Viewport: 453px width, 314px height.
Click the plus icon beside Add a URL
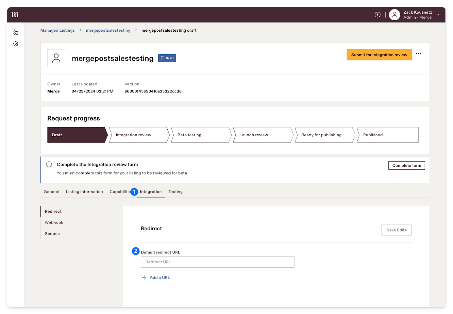tap(144, 278)
